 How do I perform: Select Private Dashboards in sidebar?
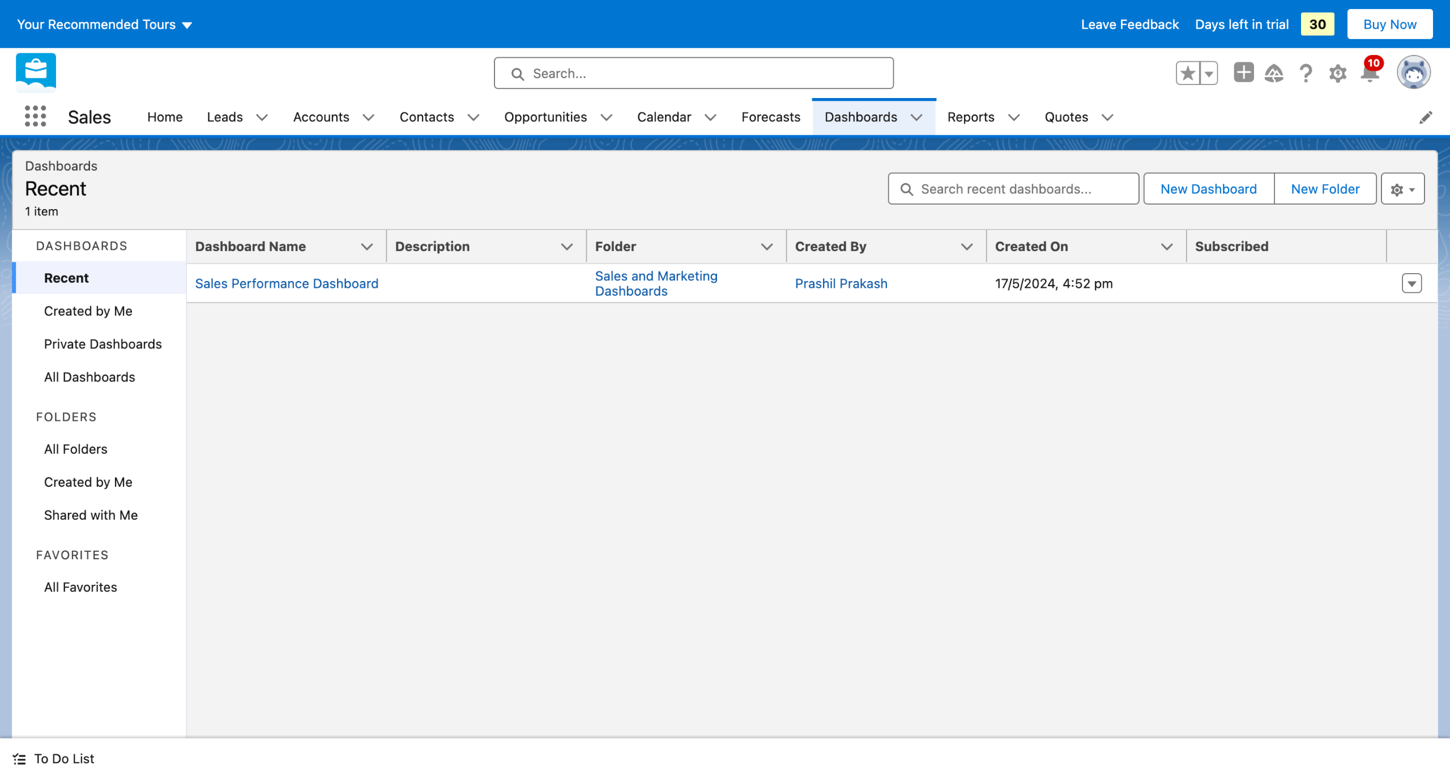(x=103, y=344)
